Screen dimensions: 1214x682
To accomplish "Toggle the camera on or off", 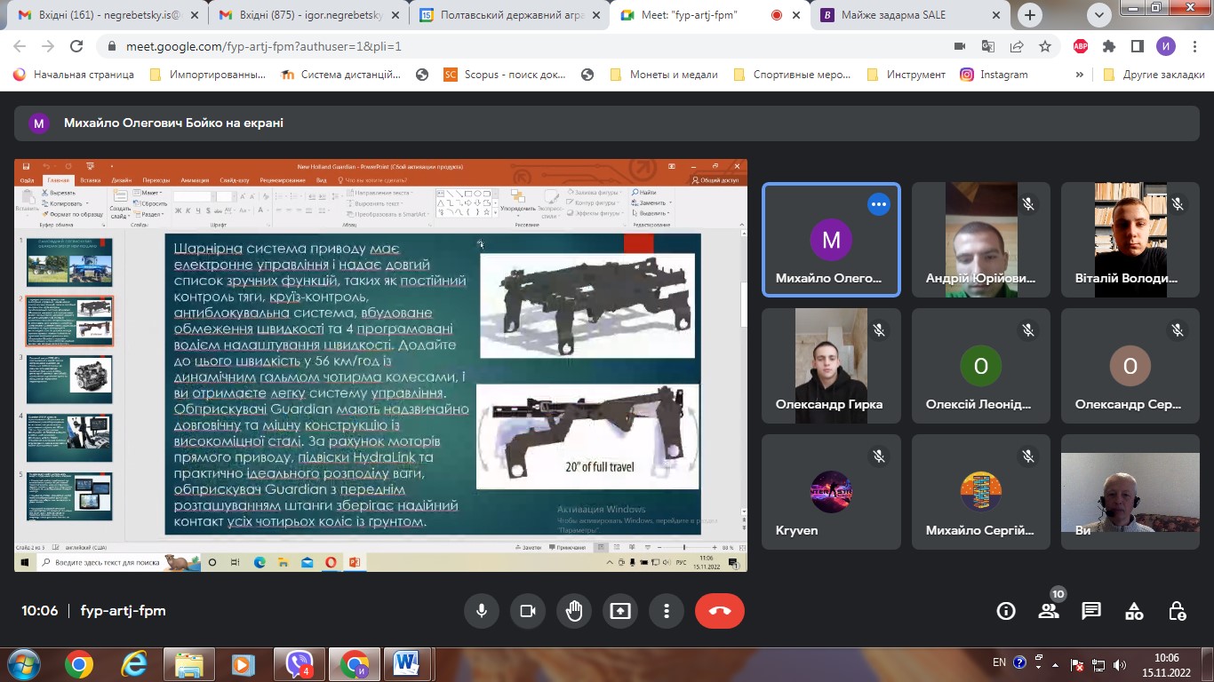I will pos(528,611).
